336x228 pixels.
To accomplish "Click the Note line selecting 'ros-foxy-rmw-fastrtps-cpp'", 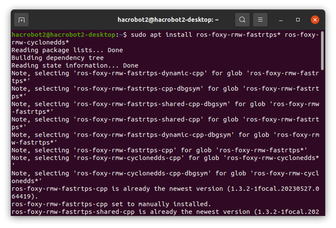I will [159, 150].
